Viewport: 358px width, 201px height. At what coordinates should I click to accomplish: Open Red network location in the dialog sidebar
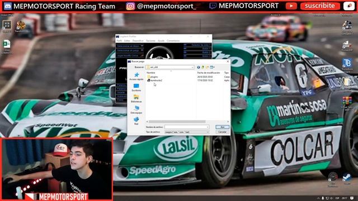tap(136, 121)
